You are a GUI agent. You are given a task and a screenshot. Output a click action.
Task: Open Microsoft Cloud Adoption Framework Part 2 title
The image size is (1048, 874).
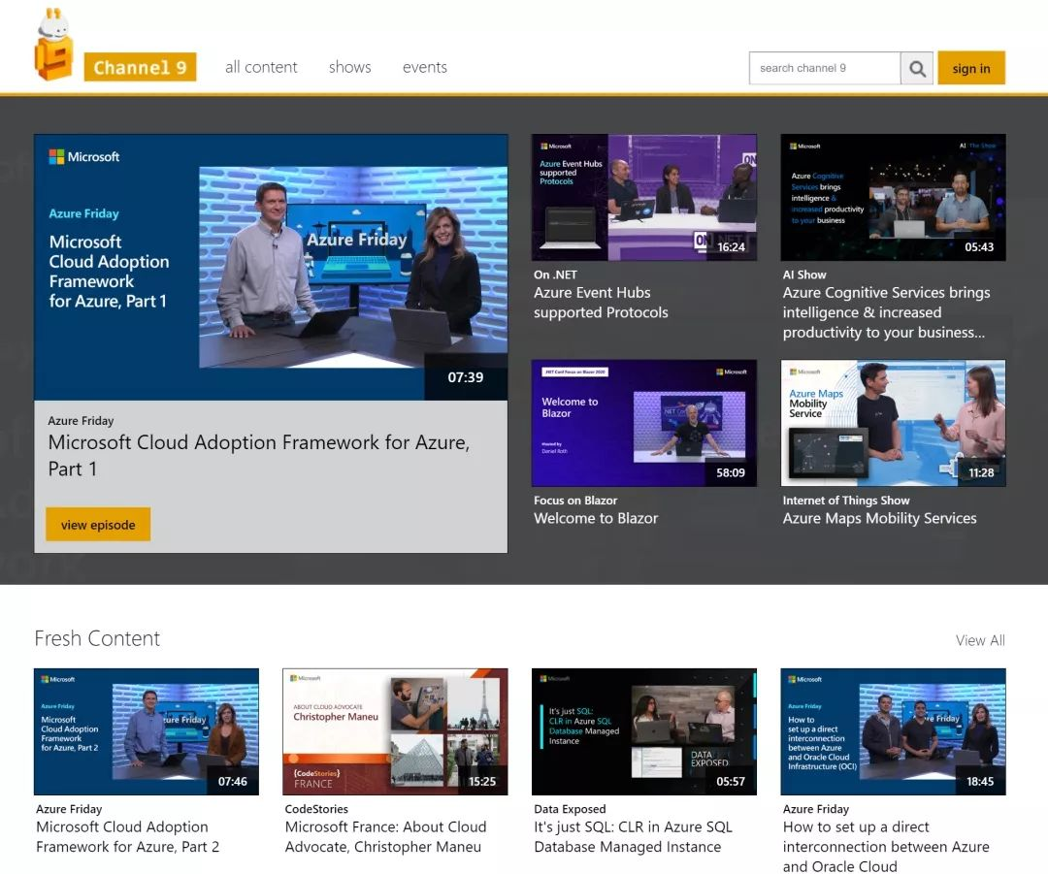[x=128, y=836]
